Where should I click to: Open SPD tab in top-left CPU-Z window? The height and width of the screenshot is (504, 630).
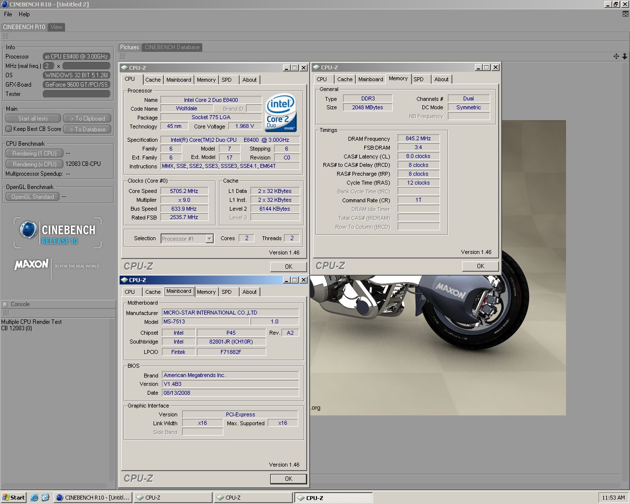point(226,80)
